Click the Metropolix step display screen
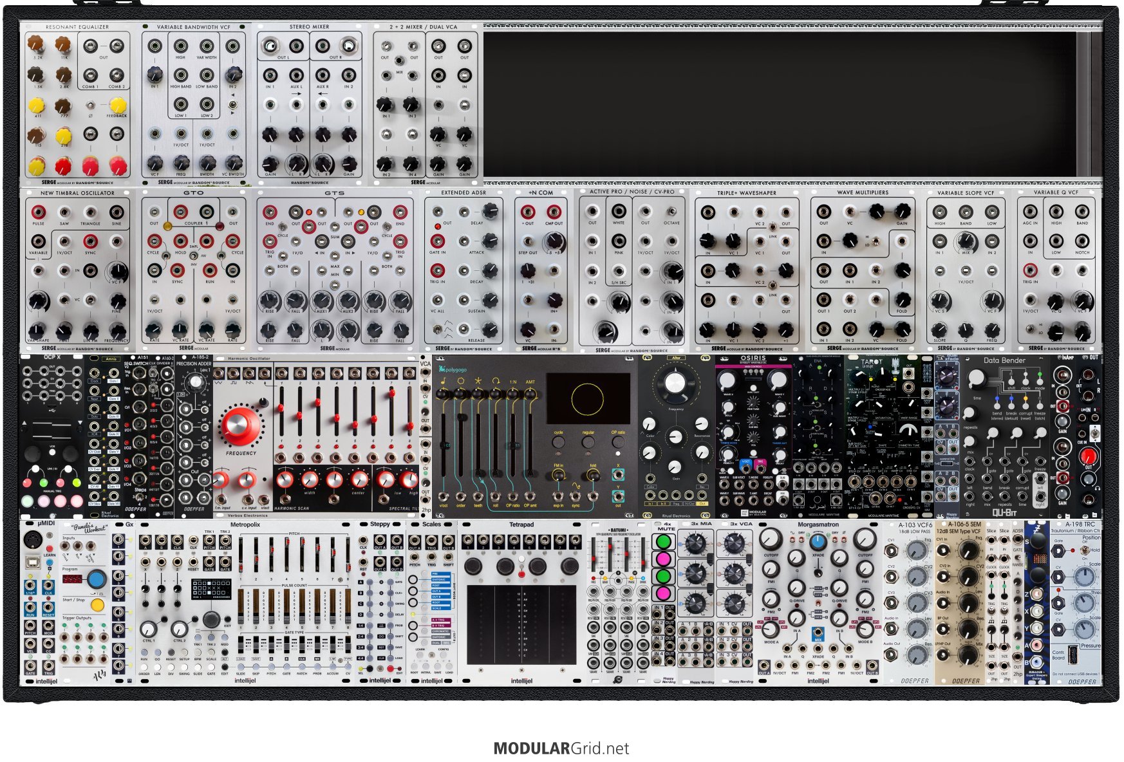This screenshot has height=762, width=1124. [211, 588]
